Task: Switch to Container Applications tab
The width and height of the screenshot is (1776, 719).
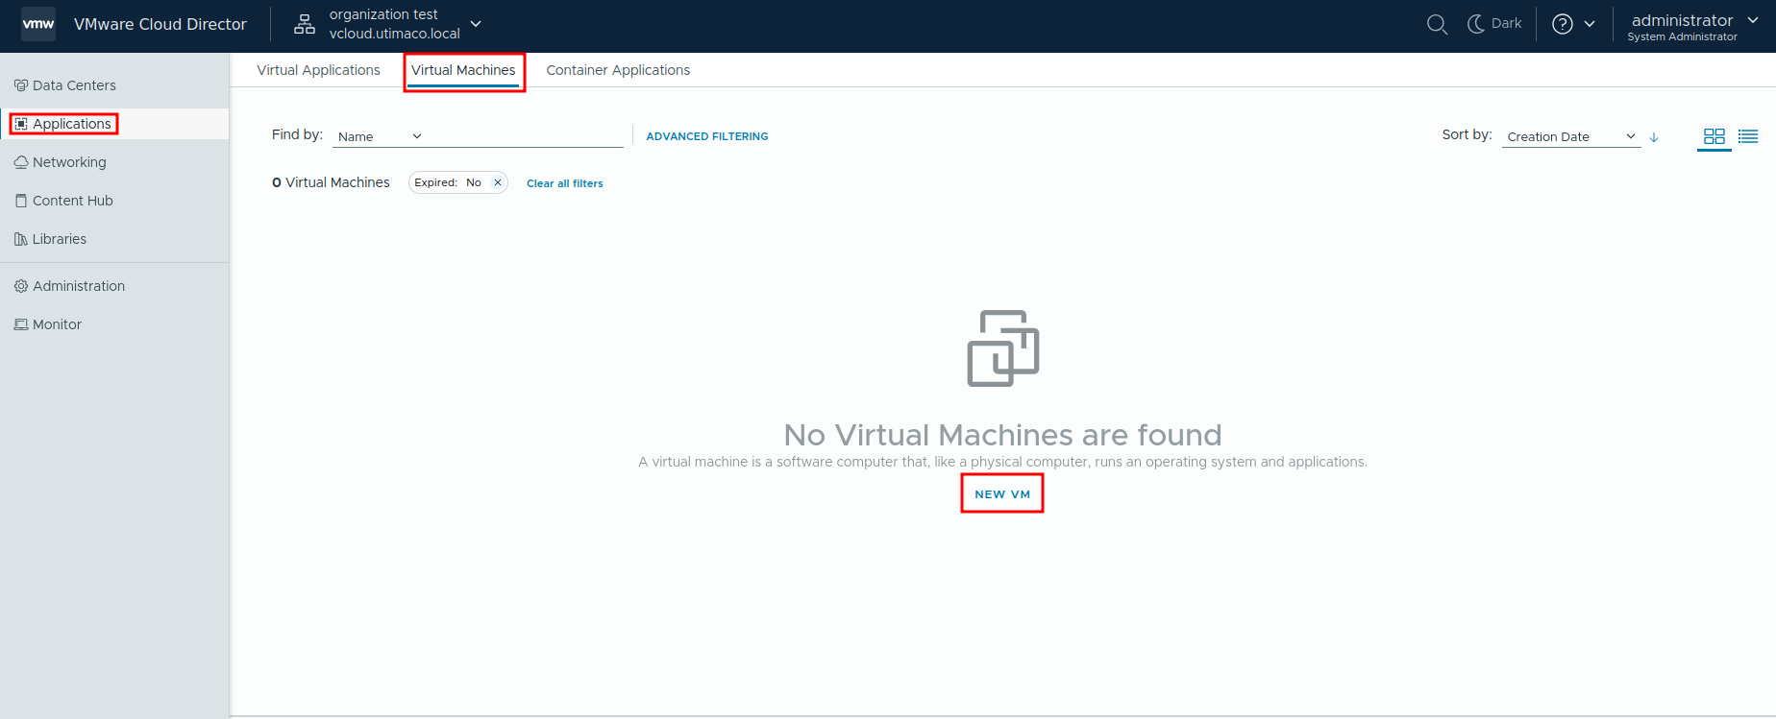Action: pyautogui.click(x=618, y=70)
